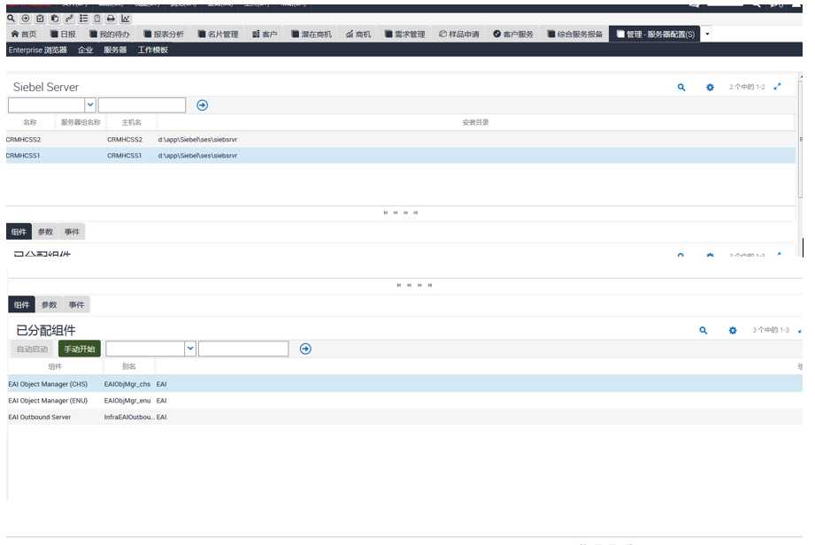The width and height of the screenshot is (815, 545).
Task: Click the EAIObjMgr_chs alias cell
Action: click(127, 384)
